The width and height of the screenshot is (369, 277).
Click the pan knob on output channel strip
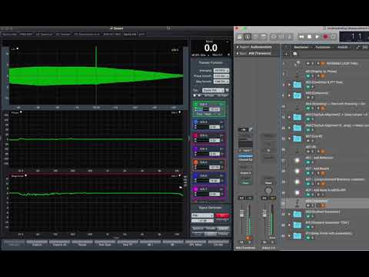tap(268, 191)
